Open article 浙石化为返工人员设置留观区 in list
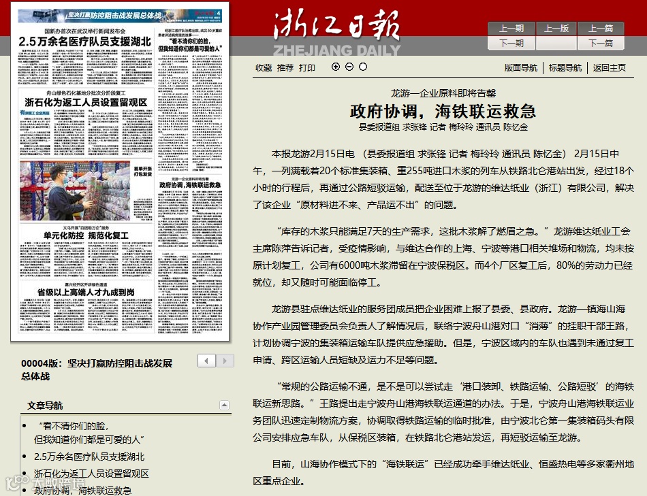This screenshot has width=647, height=496. pyautogui.click(x=91, y=474)
